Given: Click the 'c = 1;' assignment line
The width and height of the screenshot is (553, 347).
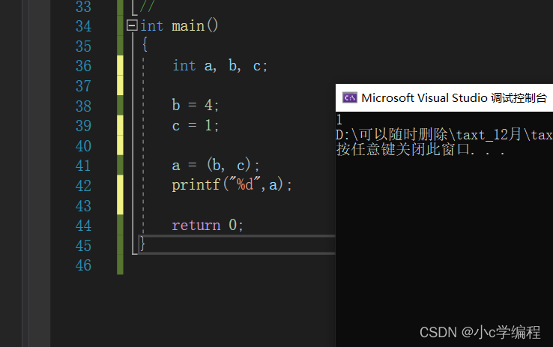Looking at the screenshot, I should tap(196, 126).
